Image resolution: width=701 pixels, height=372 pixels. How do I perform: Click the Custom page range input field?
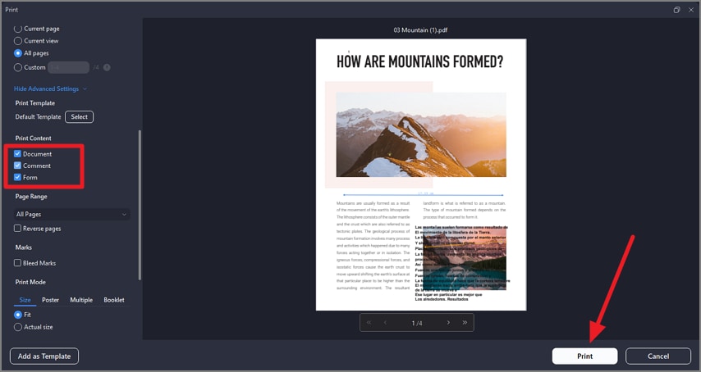pyautogui.click(x=68, y=67)
